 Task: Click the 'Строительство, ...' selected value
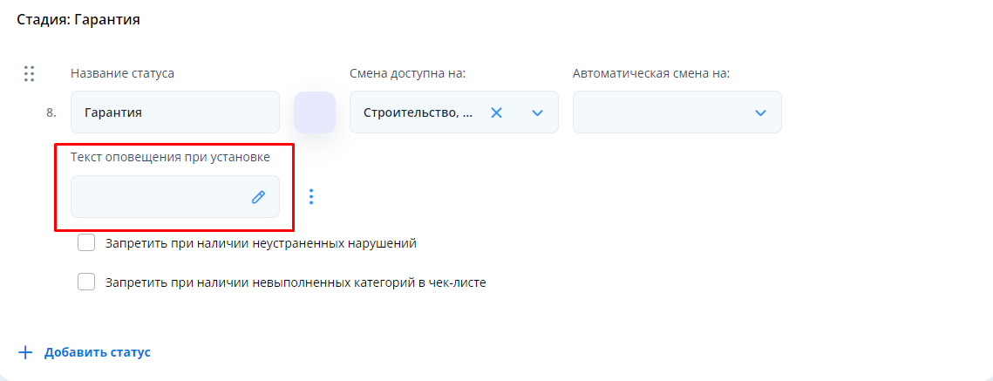tap(418, 112)
